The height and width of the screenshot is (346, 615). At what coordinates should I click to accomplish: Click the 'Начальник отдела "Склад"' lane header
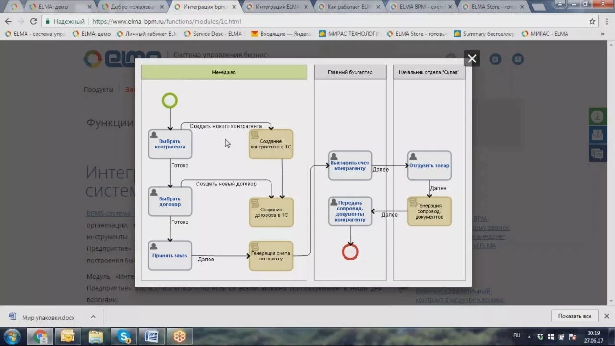(430, 72)
